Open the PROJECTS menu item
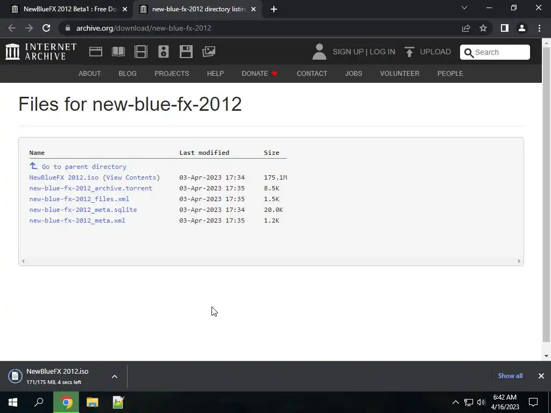 [x=172, y=73]
